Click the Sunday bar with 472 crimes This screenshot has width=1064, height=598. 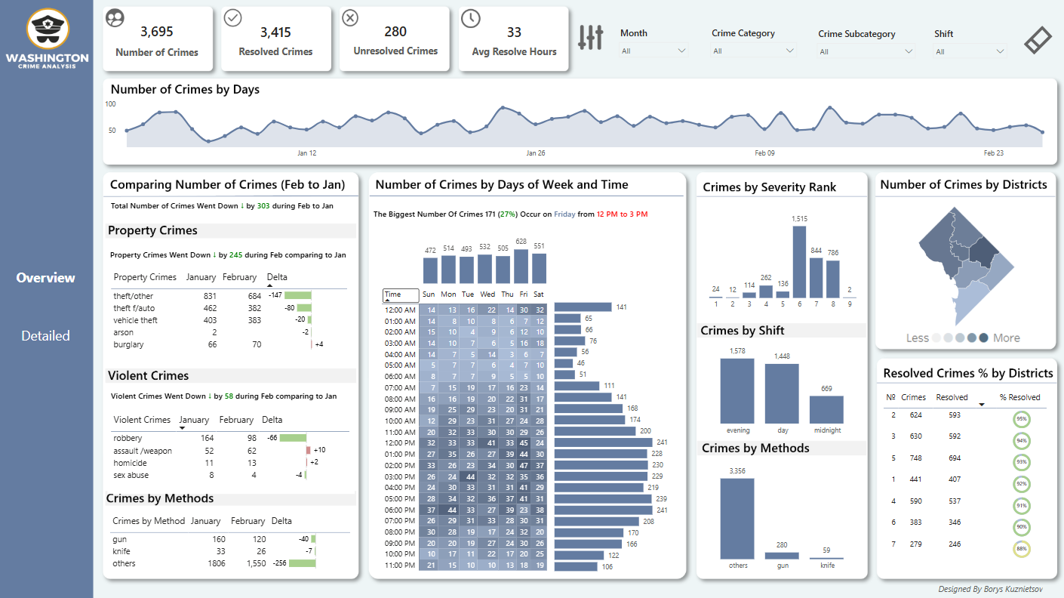coord(430,270)
